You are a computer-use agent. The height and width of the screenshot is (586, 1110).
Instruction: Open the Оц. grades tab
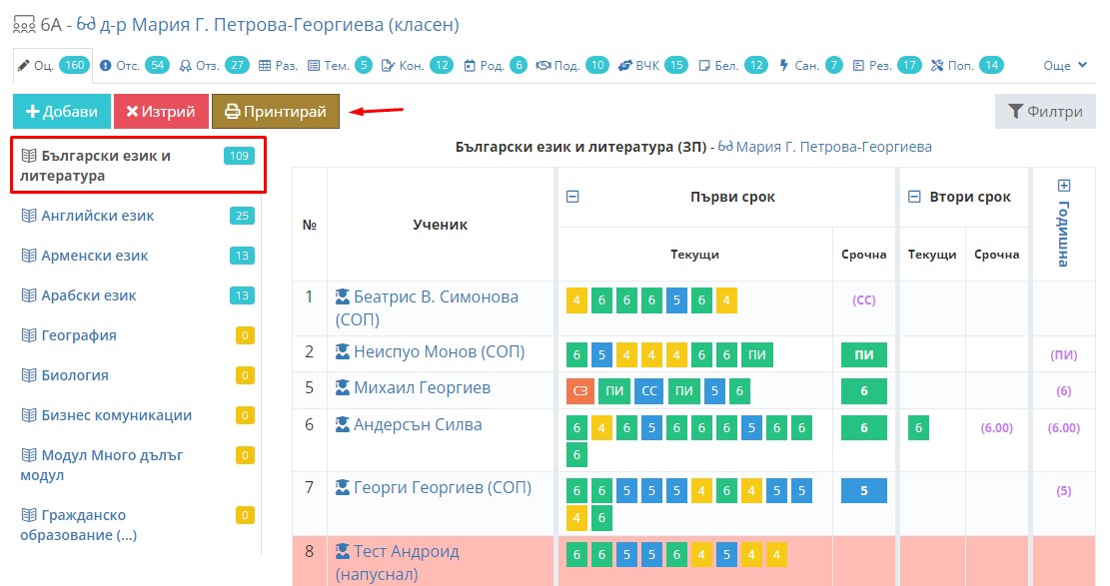pyautogui.click(x=53, y=66)
